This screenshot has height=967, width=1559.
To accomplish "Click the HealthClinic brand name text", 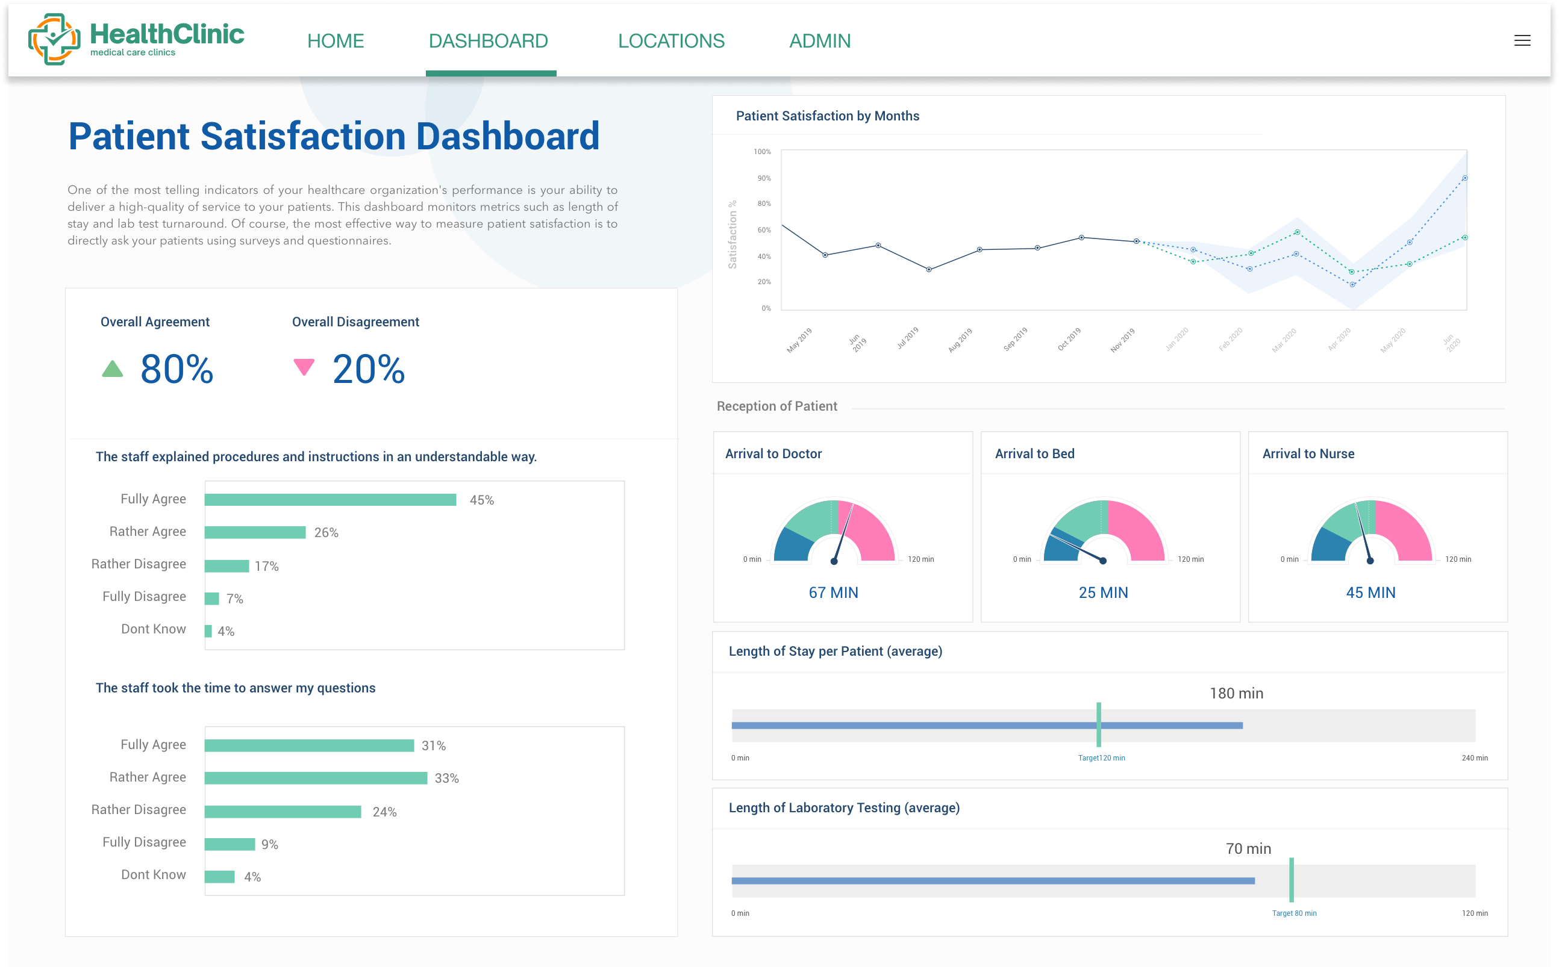I will point(166,33).
